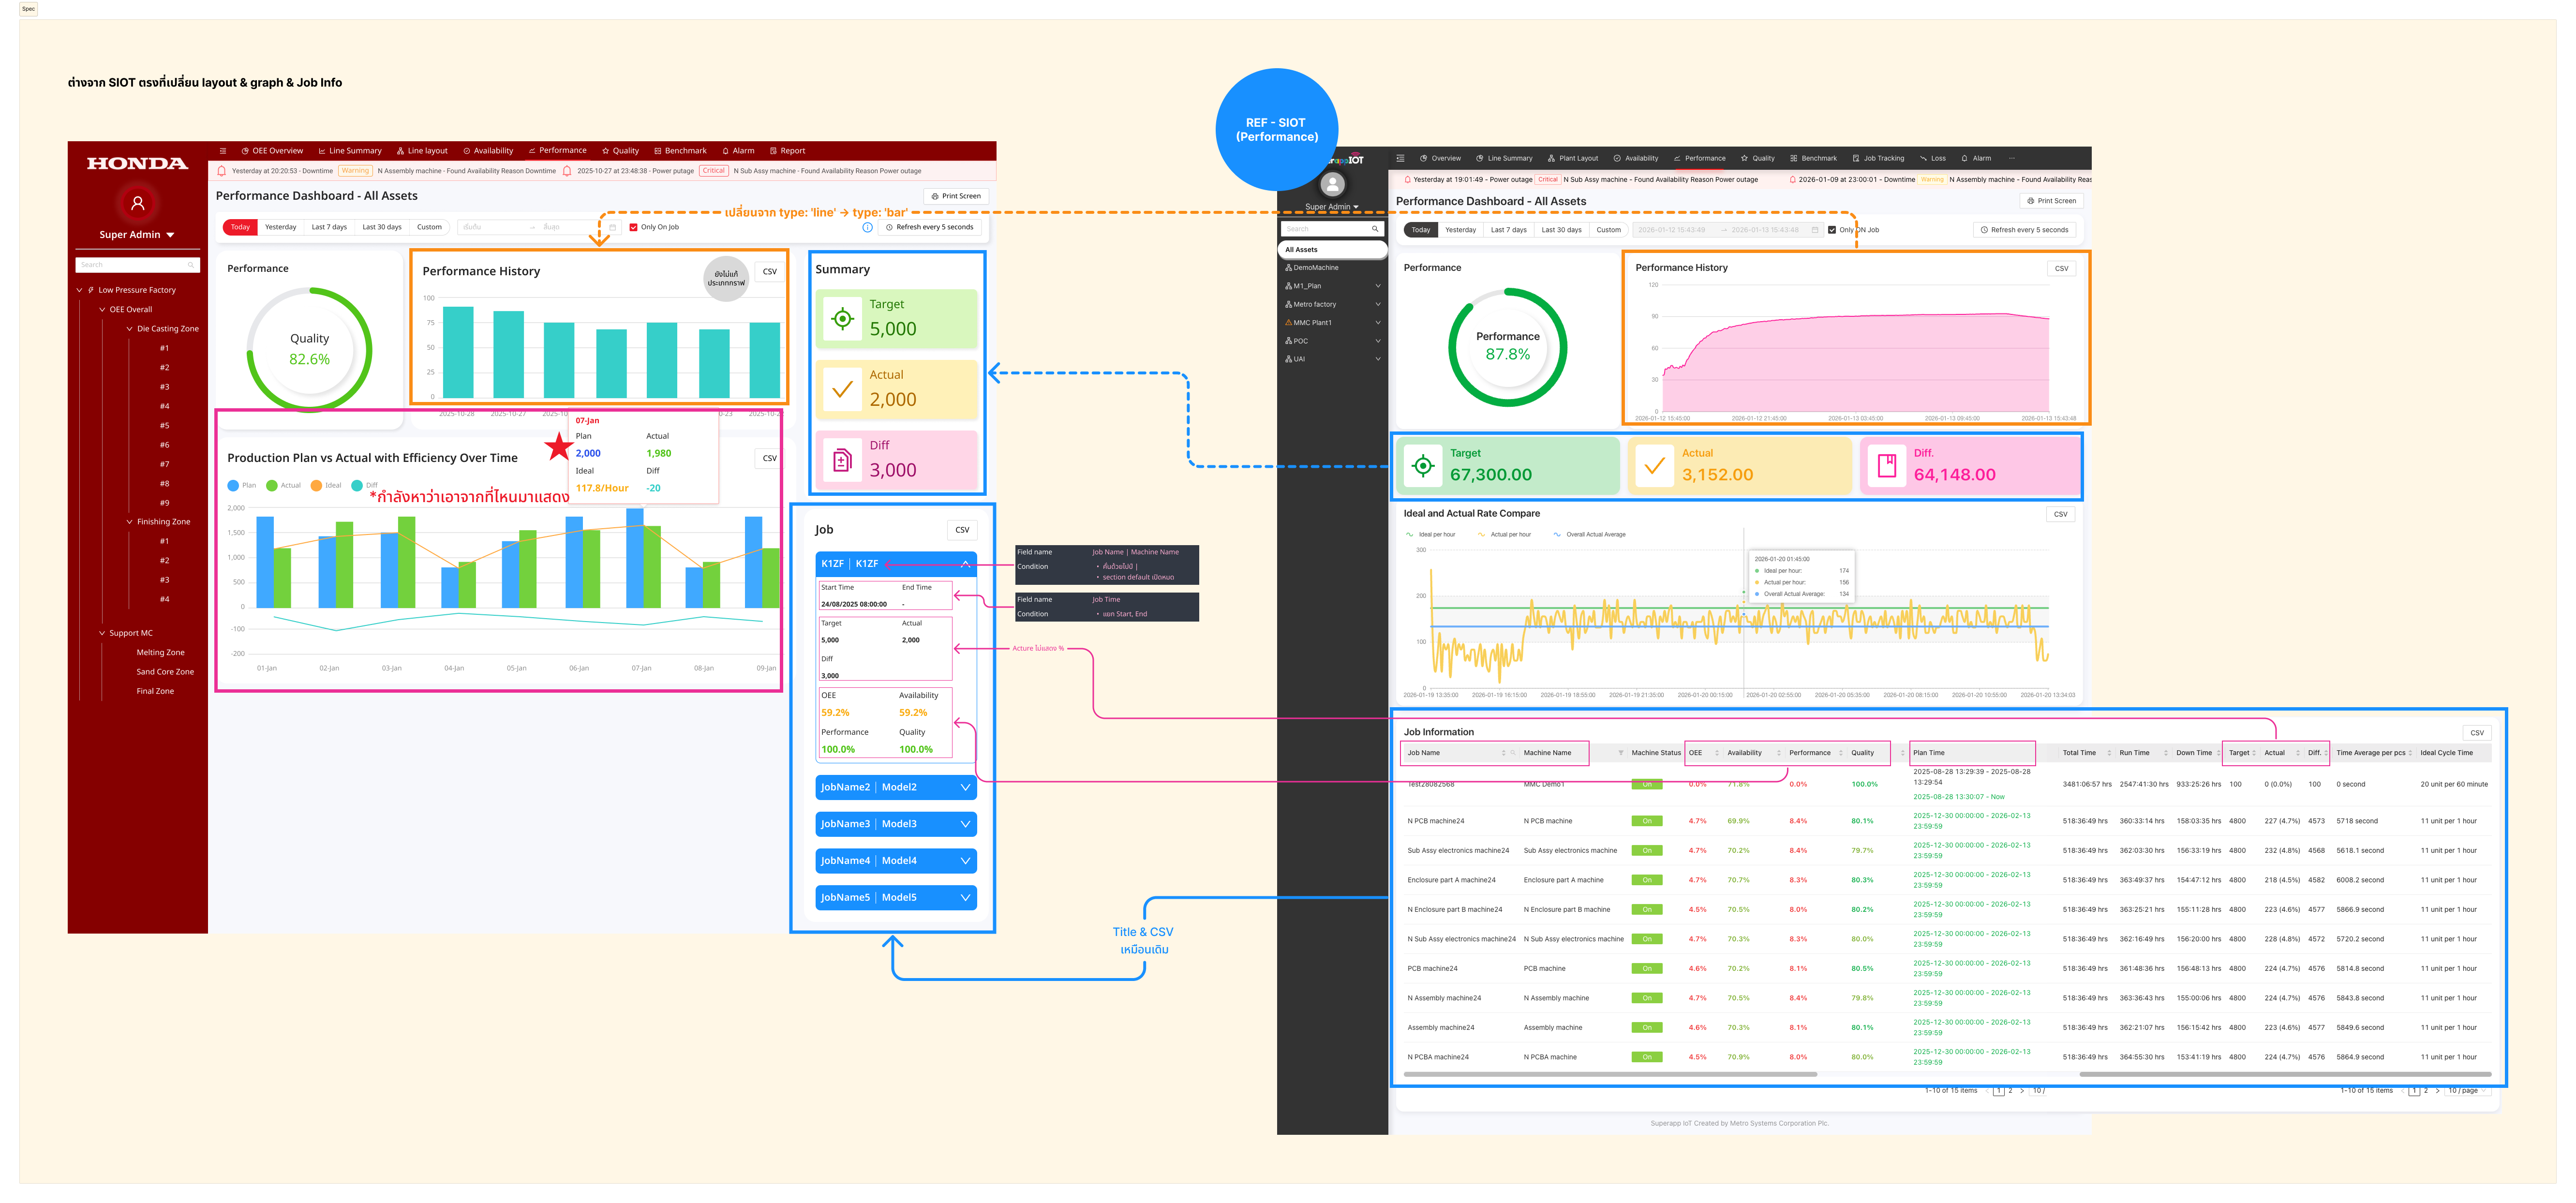The width and height of the screenshot is (2576, 1203).
Task: Uncheck the red 'Only On Job' checkbox
Action: (x=633, y=227)
